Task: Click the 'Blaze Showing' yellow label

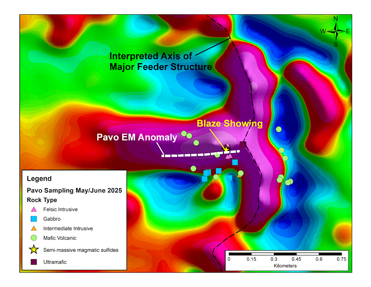Action: pyautogui.click(x=230, y=123)
